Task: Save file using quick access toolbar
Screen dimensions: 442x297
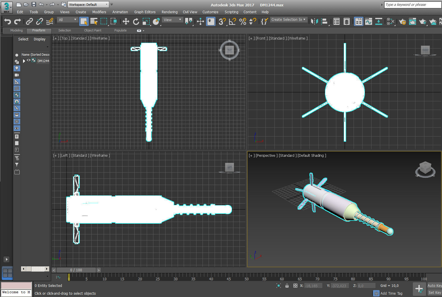Action: point(34,4)
